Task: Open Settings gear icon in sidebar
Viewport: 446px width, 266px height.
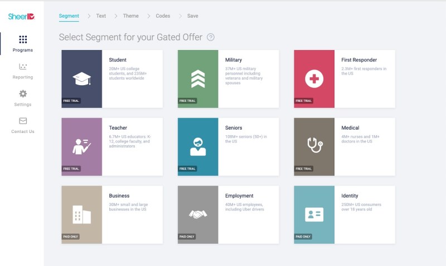Action: coord(23,93)
